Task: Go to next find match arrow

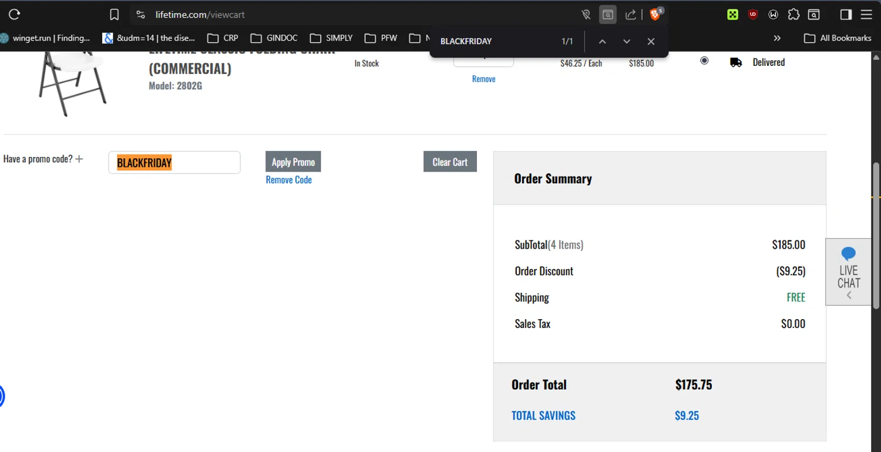Action: (x=627, y=41)
